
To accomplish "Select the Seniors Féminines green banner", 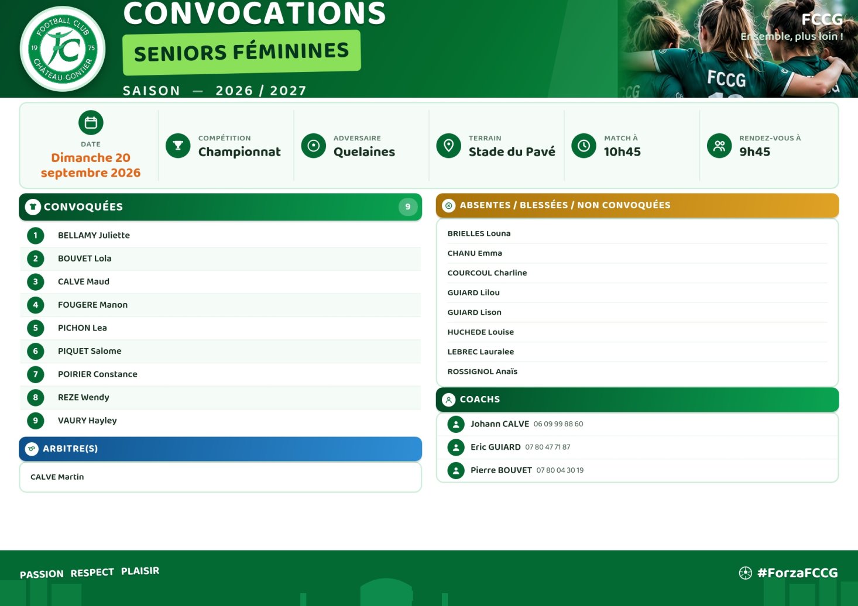I will 242,52.
